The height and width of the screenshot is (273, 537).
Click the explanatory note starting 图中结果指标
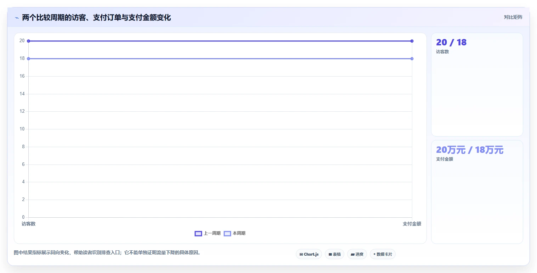[107, 253]
